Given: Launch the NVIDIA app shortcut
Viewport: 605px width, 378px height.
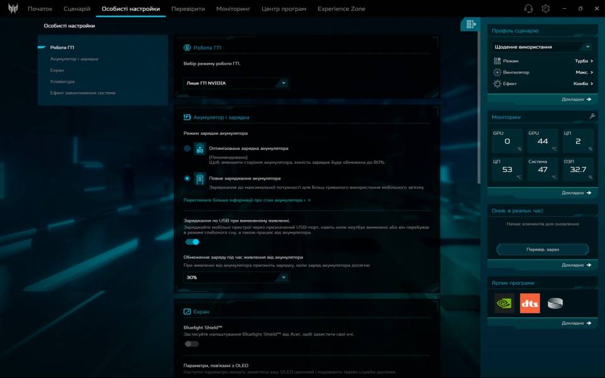Looking at the screenshot, I should (504, 303).
